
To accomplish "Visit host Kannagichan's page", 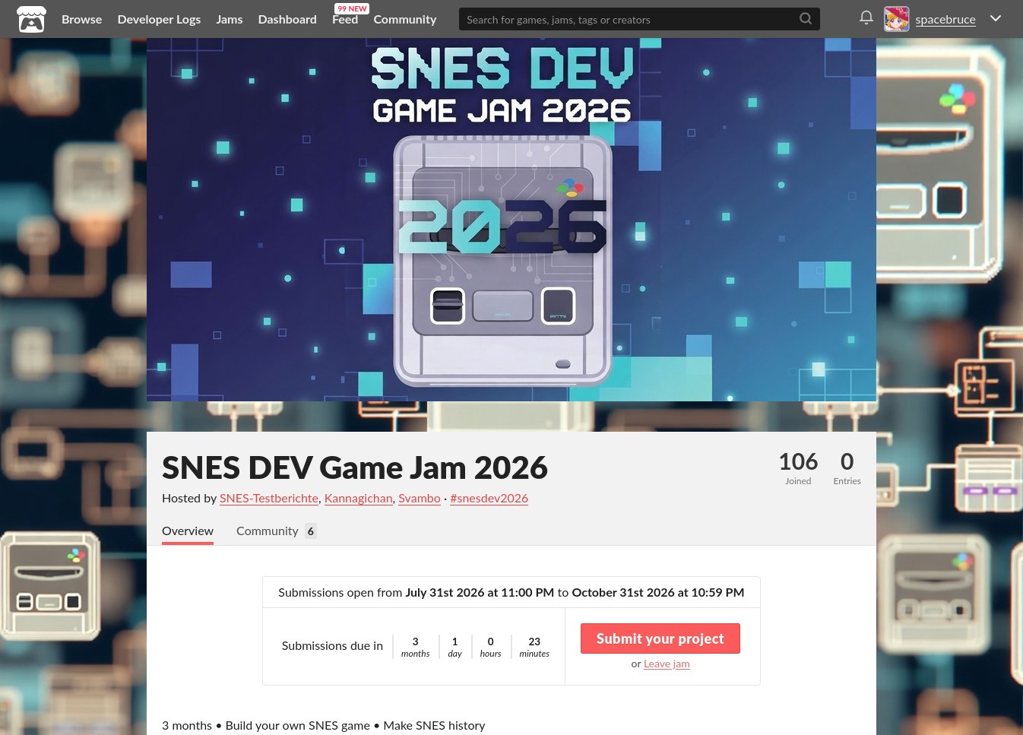I will (359, 499).
